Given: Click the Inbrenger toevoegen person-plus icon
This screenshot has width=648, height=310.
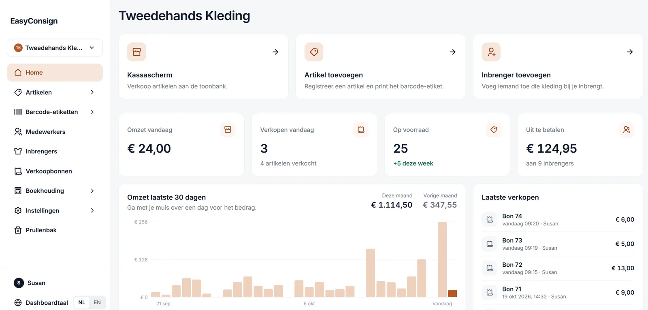Looking at the screenshot, I should coord(491,52).
